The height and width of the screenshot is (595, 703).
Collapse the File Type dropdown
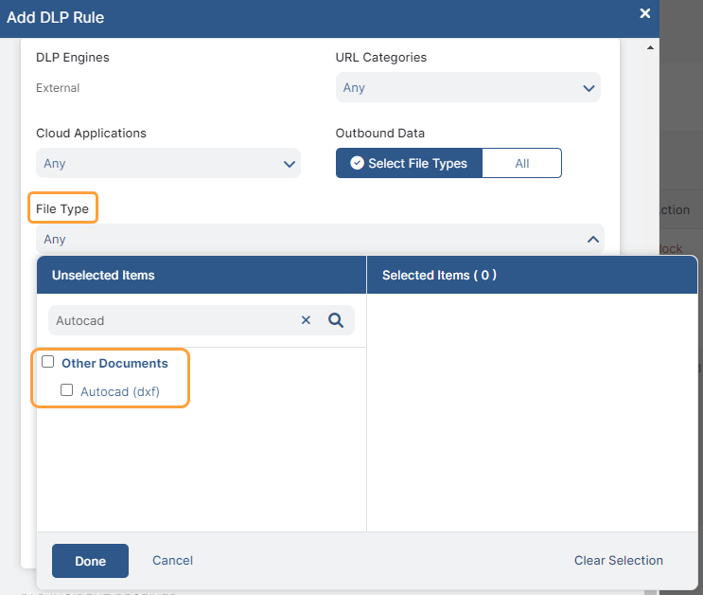click(x=592, y=240)
